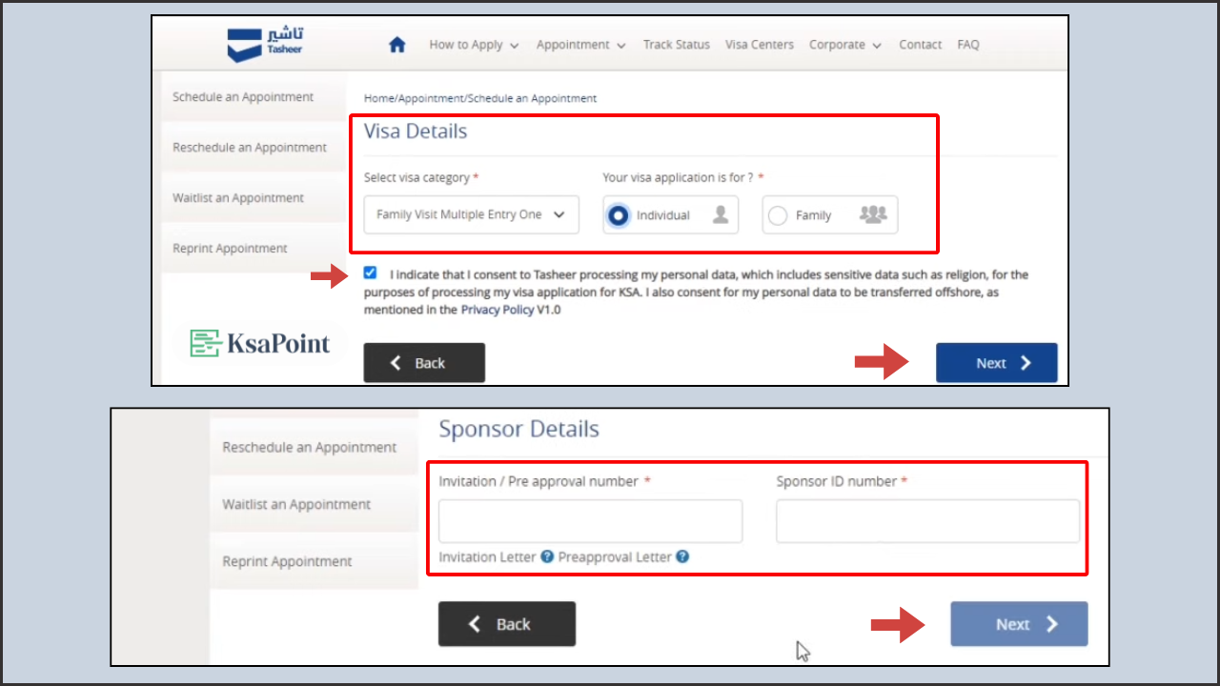Viewport: 1220px width, 686px height.
Task: Open Track Status page
Action: pyautogui.click(x=677, y=45)
